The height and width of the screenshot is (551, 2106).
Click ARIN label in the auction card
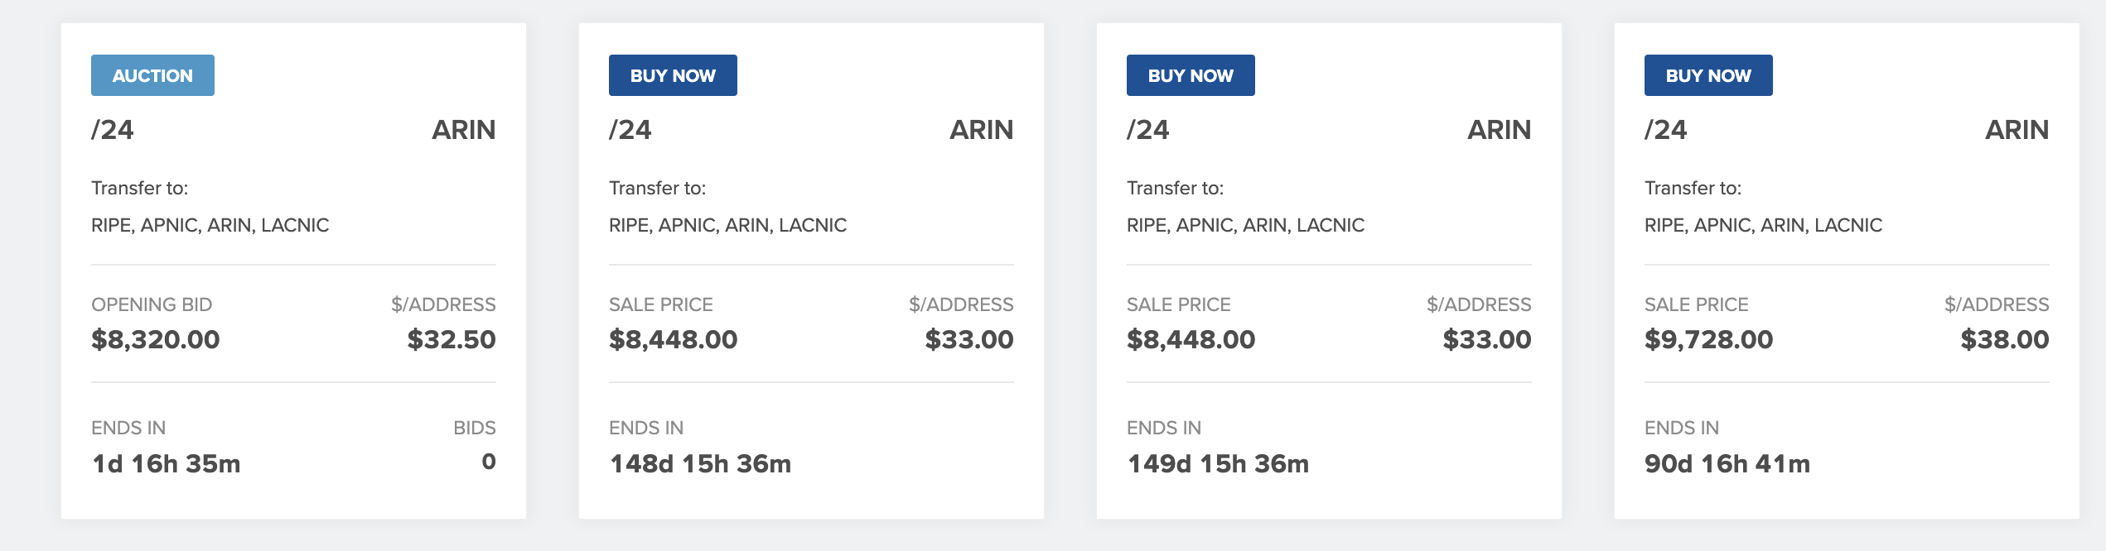pyautogui.click(x=464, y=130)
